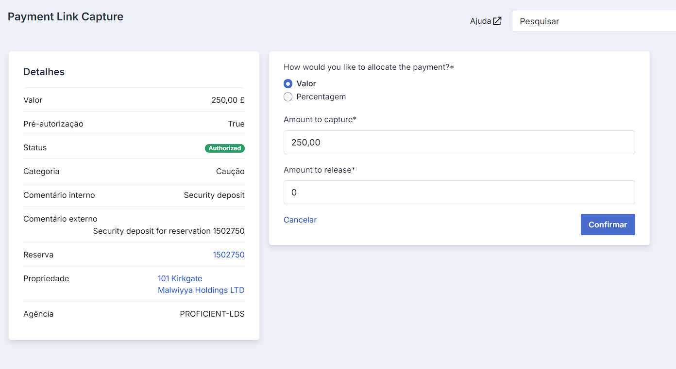Image resolution: width=676 pixels, height=369 pixels.
Task: Click the Reserva row label
Action: click(x=38, y=255)
